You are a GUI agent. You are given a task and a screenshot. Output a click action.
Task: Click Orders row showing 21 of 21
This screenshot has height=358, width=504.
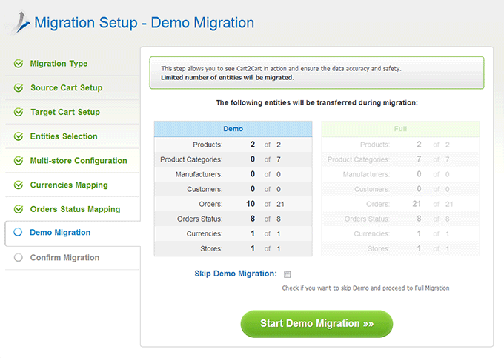[400, 204]
